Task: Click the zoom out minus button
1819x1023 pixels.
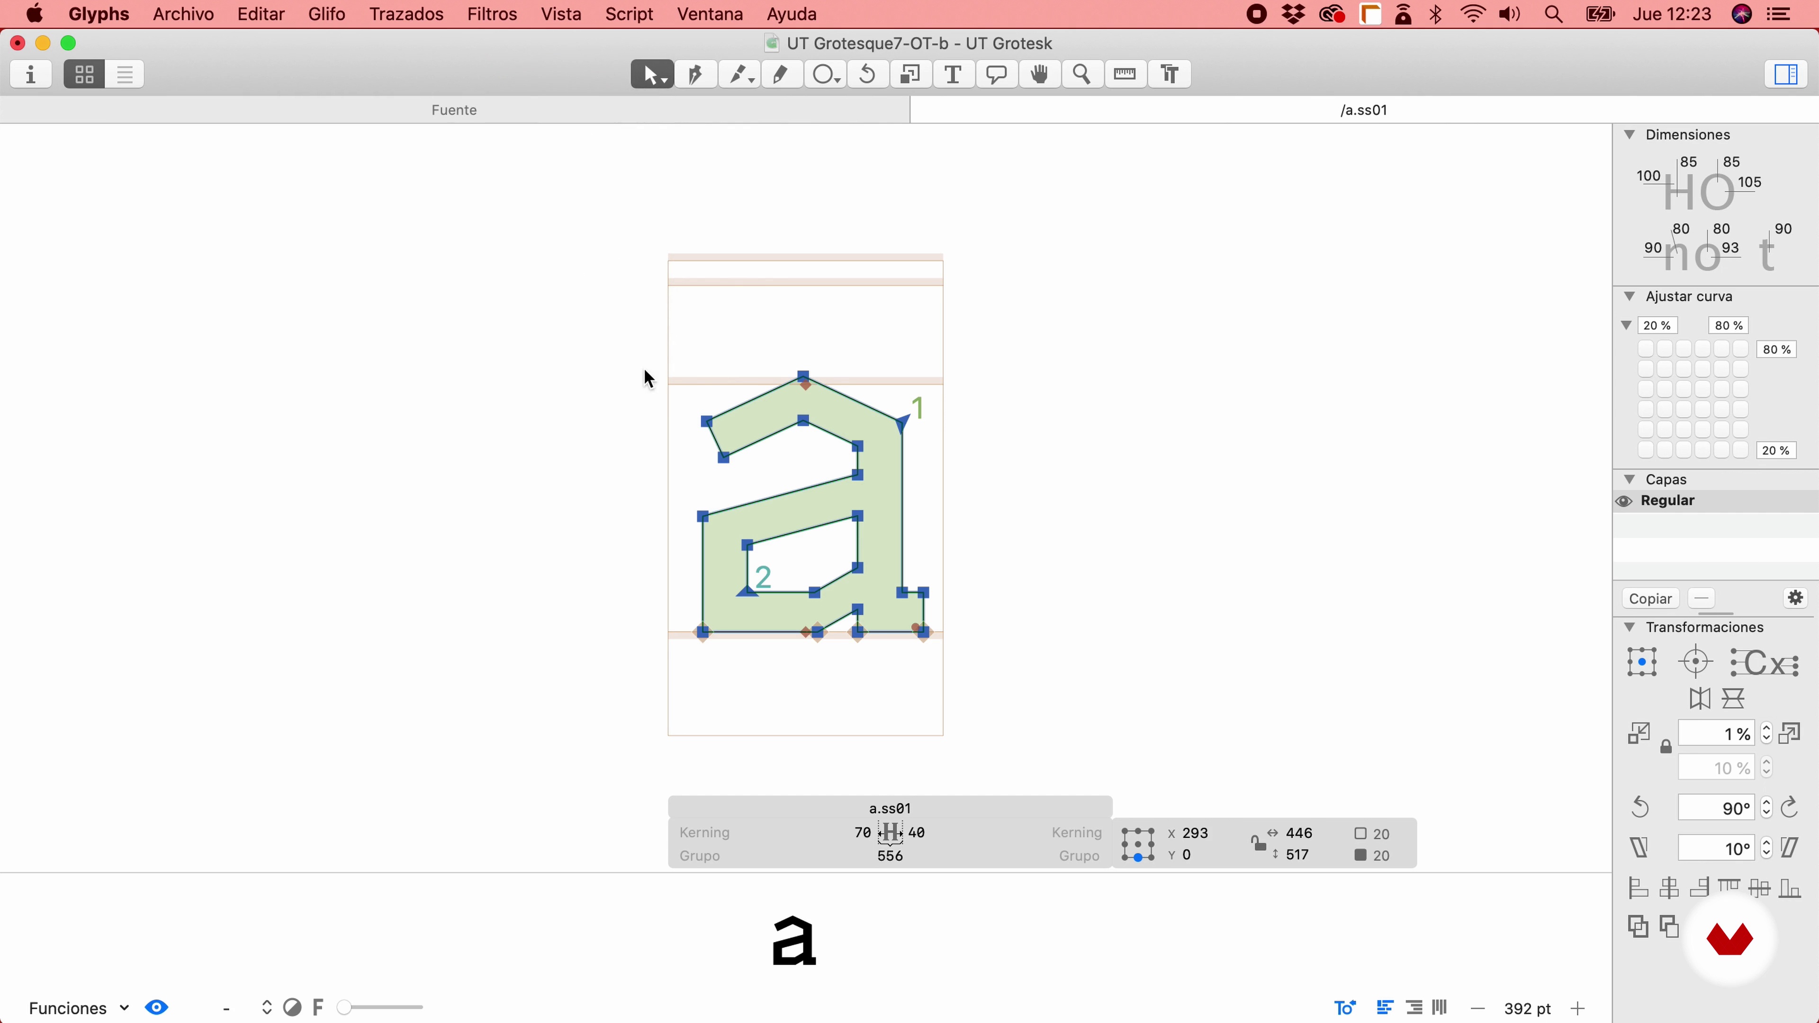Action: tap(1478, 1009)
